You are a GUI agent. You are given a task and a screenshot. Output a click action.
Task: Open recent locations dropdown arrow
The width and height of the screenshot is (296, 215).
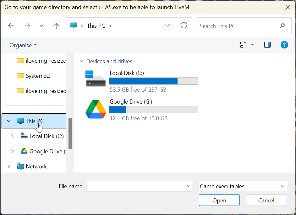point(41,26)
